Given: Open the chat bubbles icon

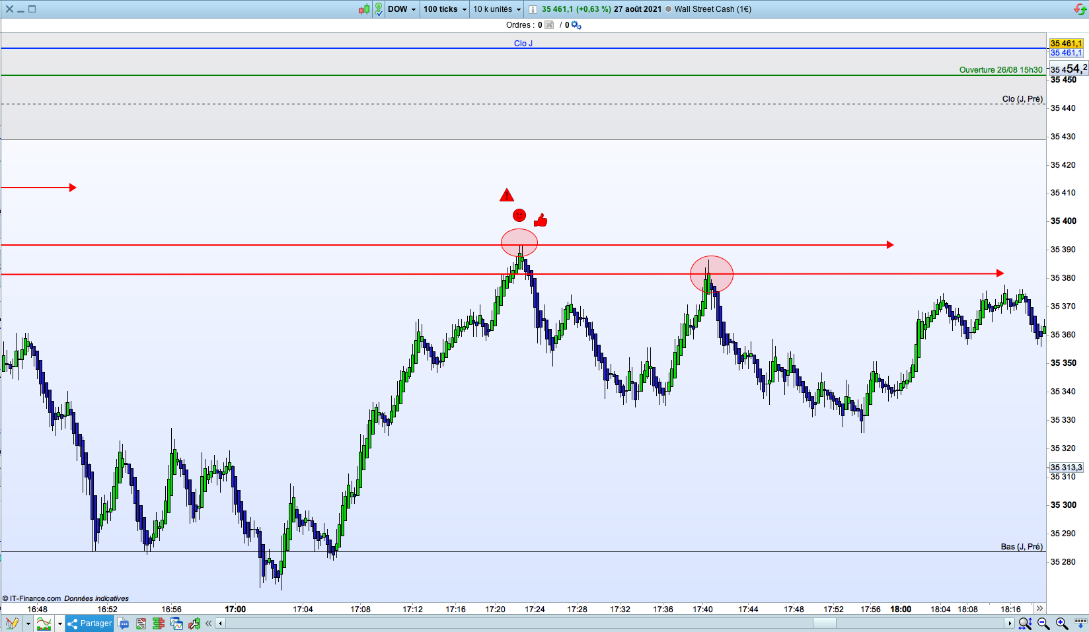Looking at the screenshot, I should click(x=124, y=623).
